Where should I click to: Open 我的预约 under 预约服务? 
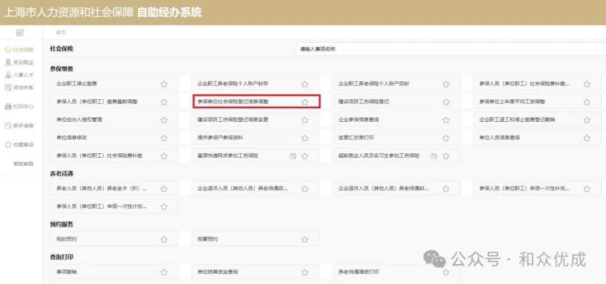click(x=114, y=239)
